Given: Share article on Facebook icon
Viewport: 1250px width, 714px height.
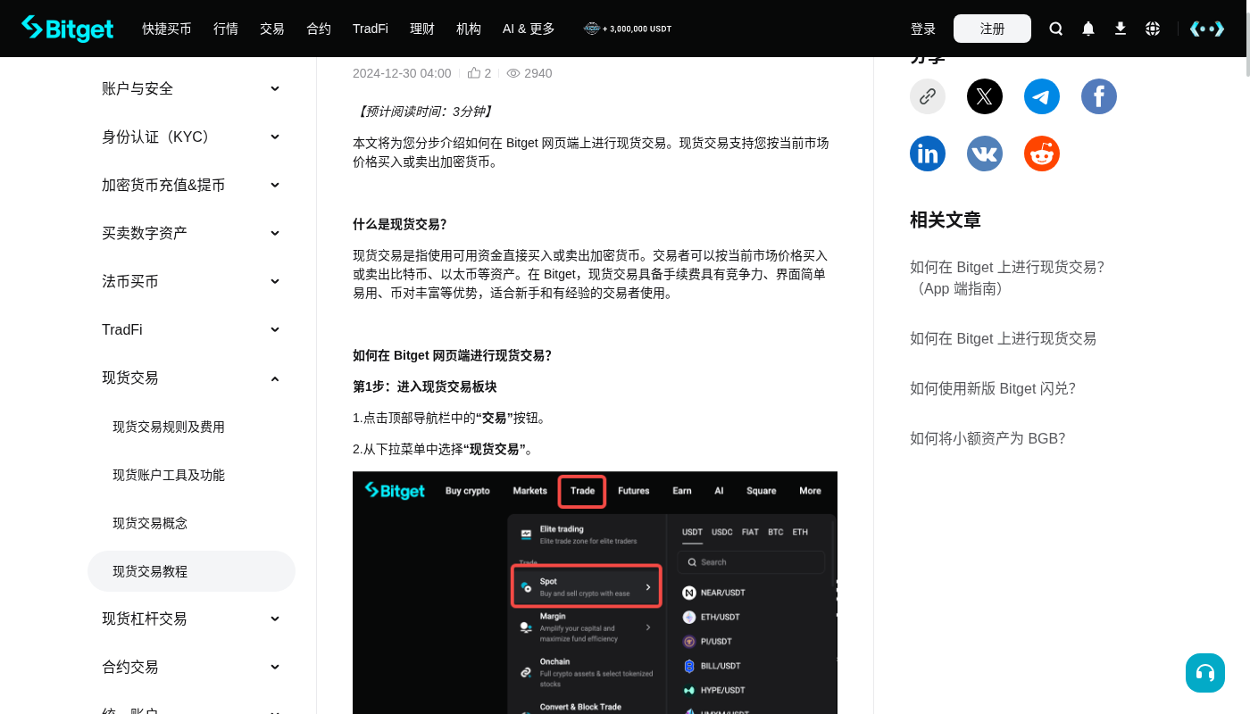Looking at the screenshot, I should (x=1099, y=96).
